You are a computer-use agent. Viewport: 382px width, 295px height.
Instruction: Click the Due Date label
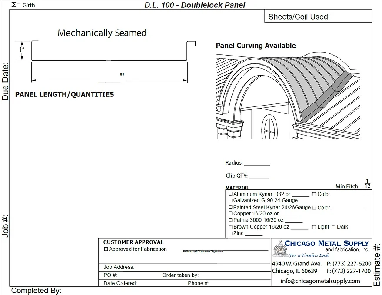pyautogui.click(x=5, y=82)
